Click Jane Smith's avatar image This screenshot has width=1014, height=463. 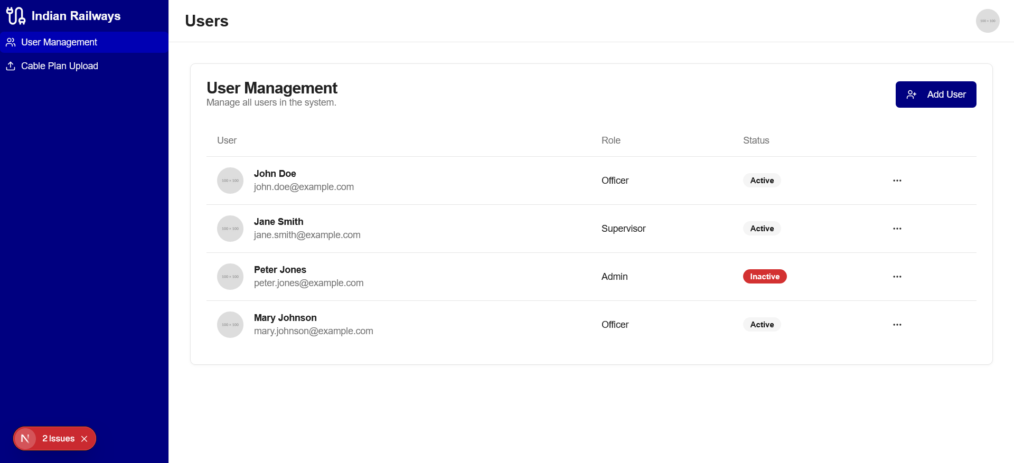point(230,229)
